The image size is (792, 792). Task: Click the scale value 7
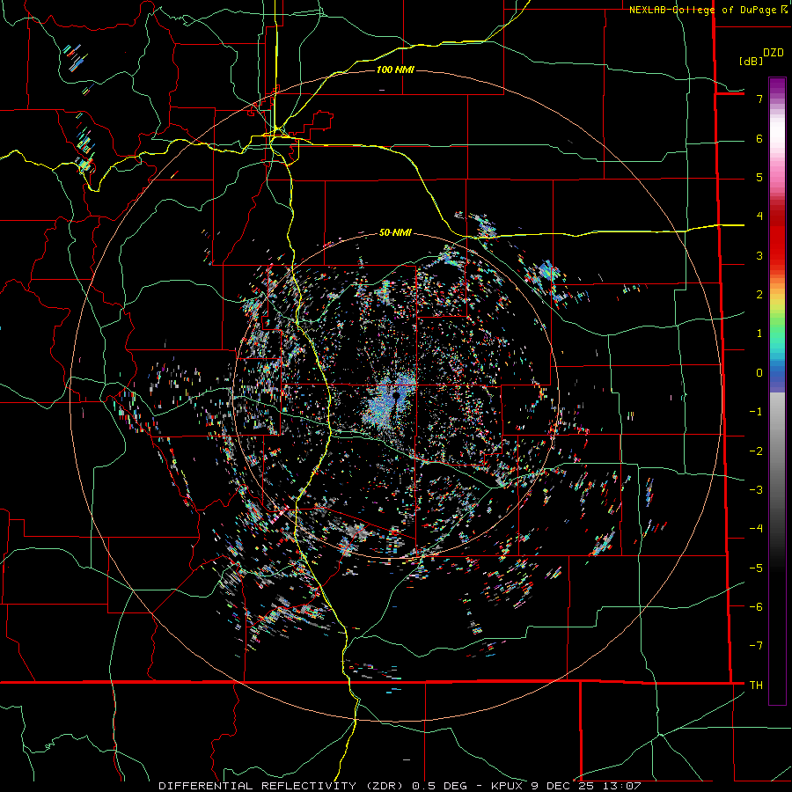pyautogui.click(x=759, y=99)
